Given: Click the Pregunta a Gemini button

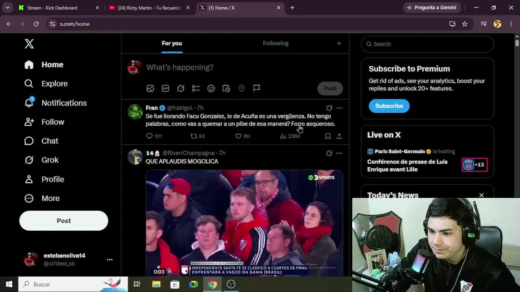Looking at the screenshot, I should [x=431, y=8].
